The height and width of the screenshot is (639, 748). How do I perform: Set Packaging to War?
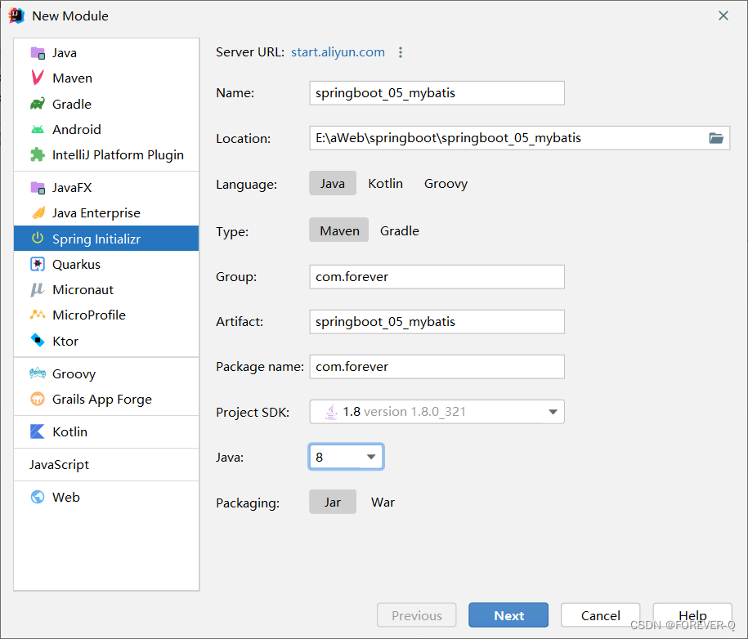(x=383, y=503)
